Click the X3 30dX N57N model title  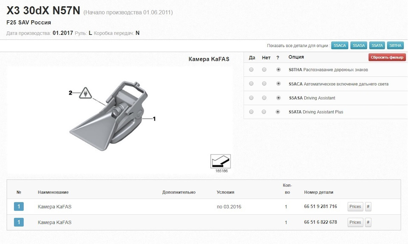point(43,11)
